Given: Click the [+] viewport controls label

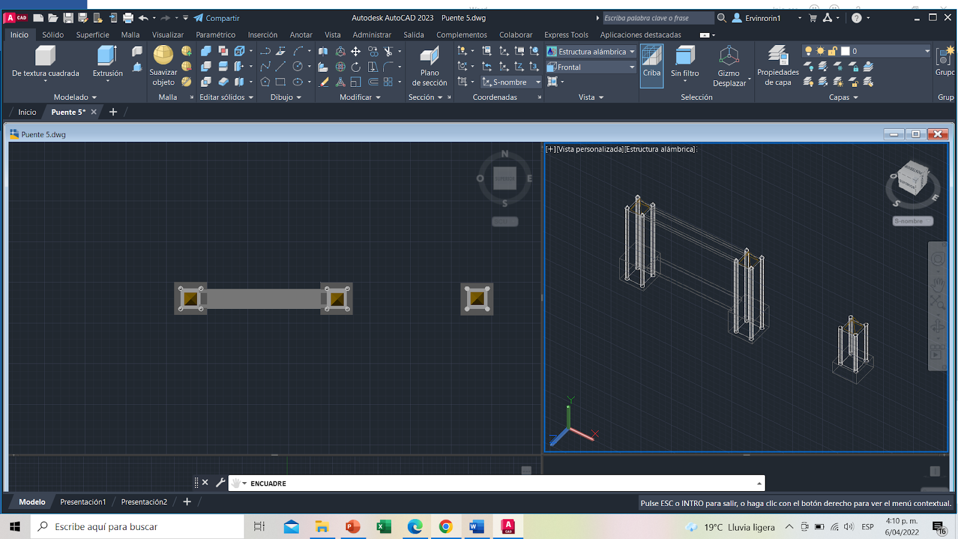Looking at the screenshot, I should [551, 149].
